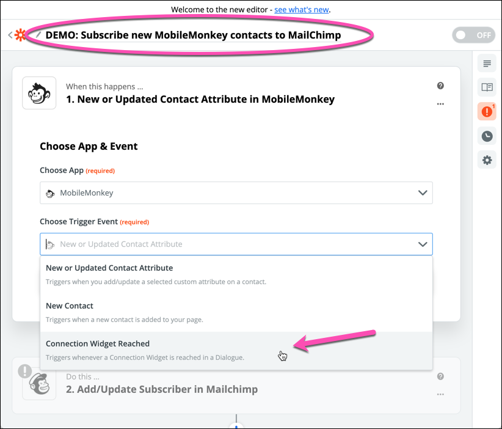Click the Zapier orange logo icon
Viewport: 502px width, 429px height.
click(x=20, y=35)
